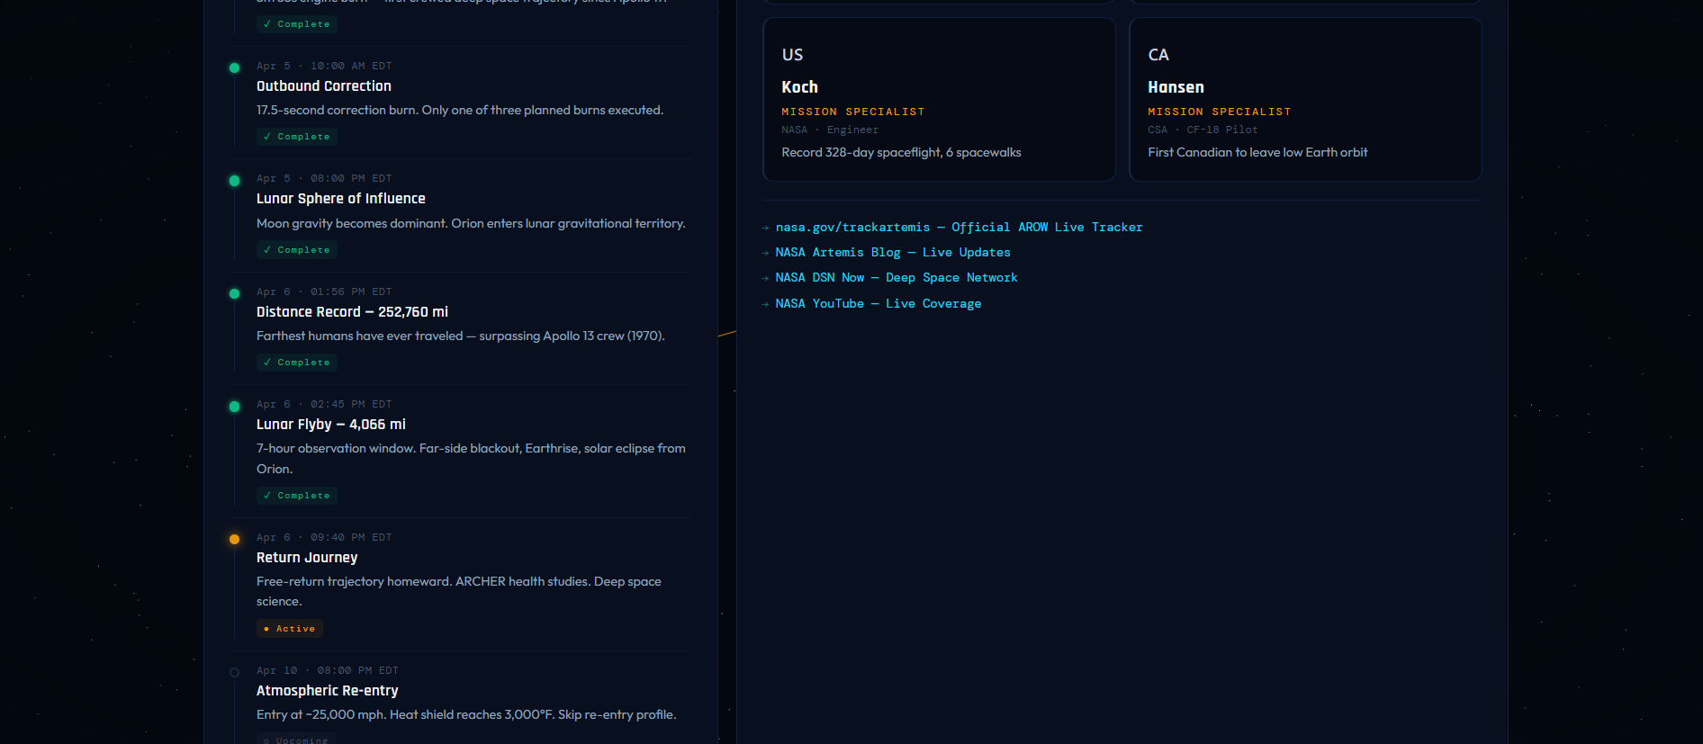
Task: Click the Free-return trajectory homeward description
Action: tap(459, 592)
